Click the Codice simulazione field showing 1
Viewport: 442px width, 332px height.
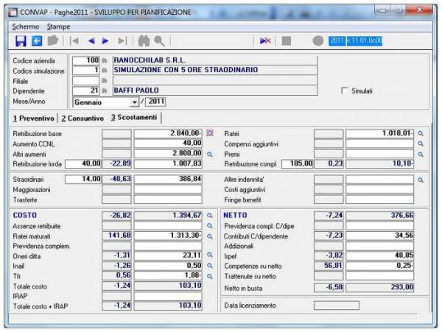(85, 71)
